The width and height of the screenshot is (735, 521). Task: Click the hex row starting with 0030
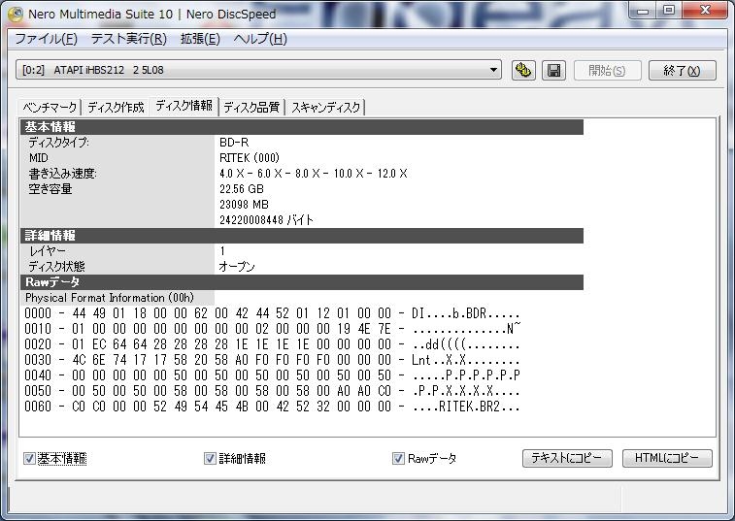(x=272, y=360)
